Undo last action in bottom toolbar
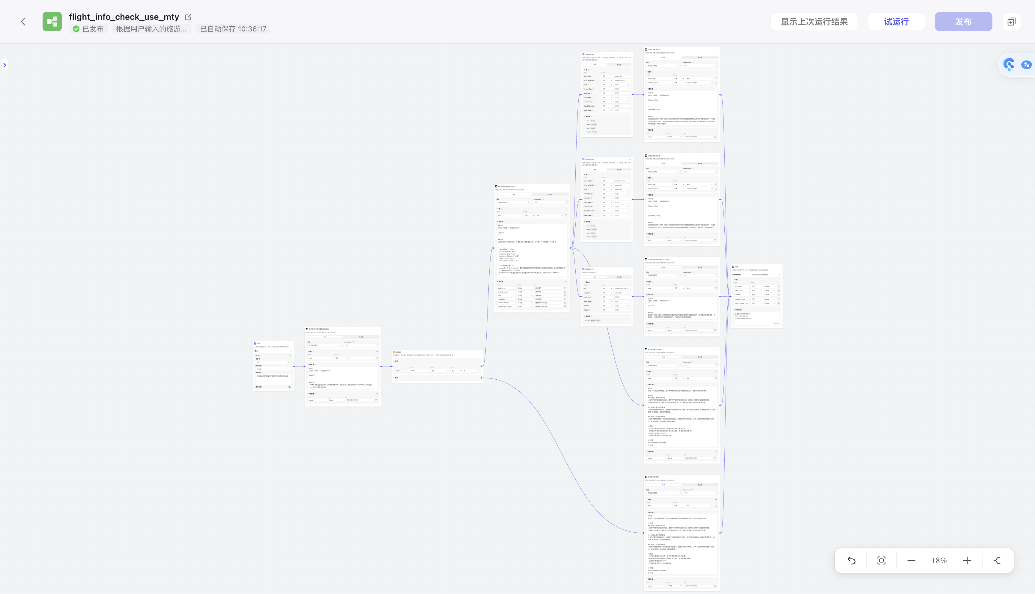The width and height of the screenshot is (1035, 594). tap(851, 560)
